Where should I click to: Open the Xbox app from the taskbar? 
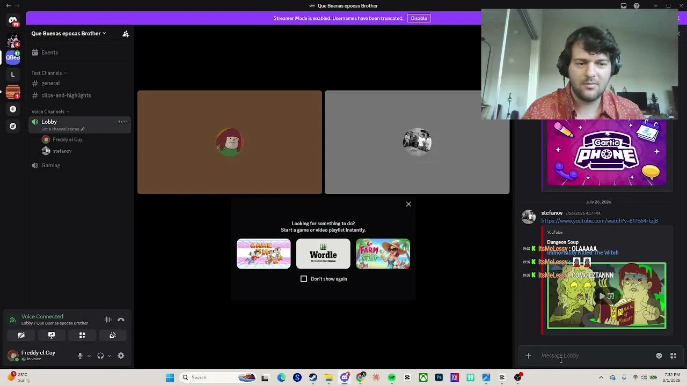(x=423, y=377)
